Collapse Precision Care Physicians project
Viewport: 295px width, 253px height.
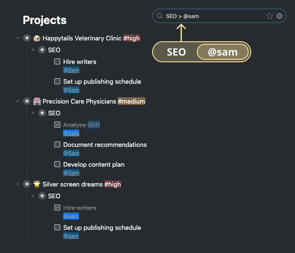point(18,101)
